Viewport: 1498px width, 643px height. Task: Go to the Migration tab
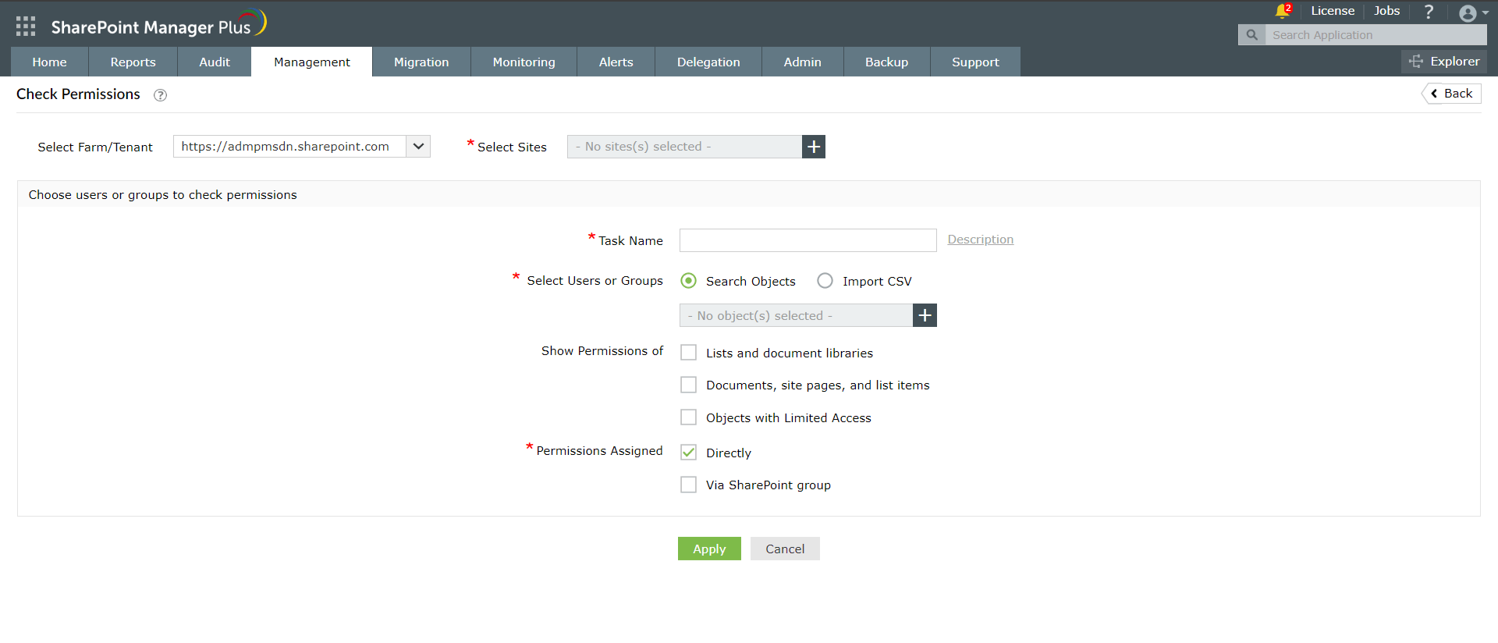point(421,62)
